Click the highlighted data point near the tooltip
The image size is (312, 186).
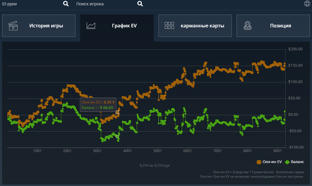tap(117, 112)
